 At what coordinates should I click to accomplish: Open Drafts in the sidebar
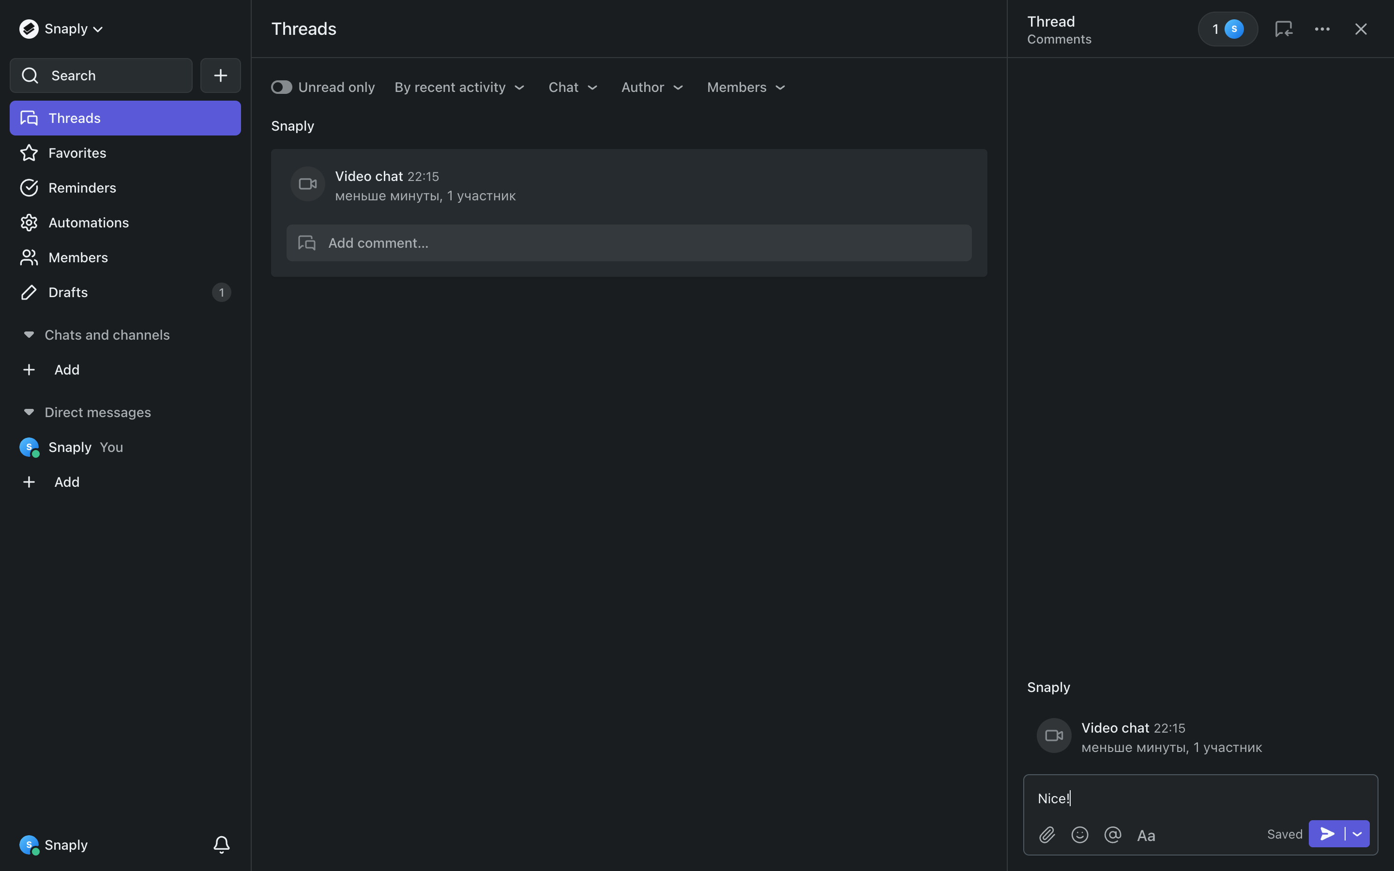pyautogui.click(x=125, y=293)
